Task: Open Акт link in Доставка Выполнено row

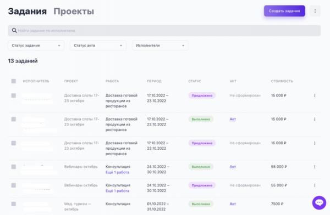Action: [x=233, y=119]
